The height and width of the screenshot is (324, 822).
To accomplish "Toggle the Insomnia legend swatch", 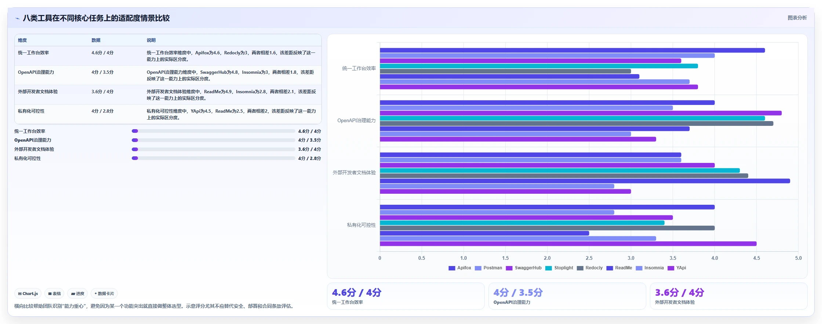I will 639,268.
